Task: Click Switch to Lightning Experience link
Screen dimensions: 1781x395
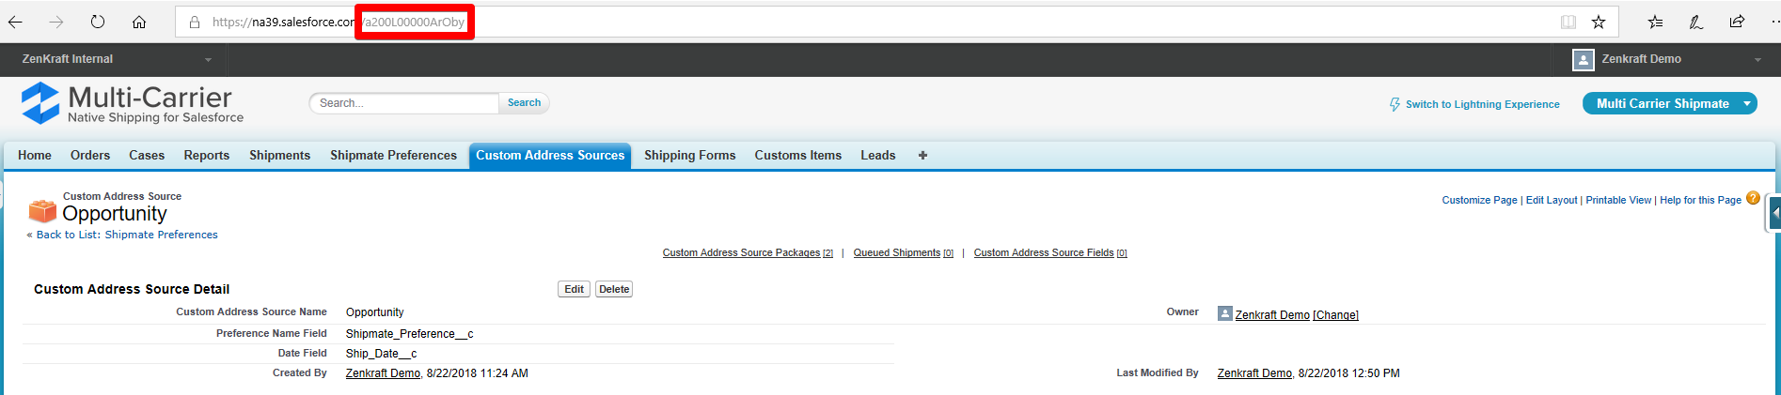Action: (x=1482, y=104)
